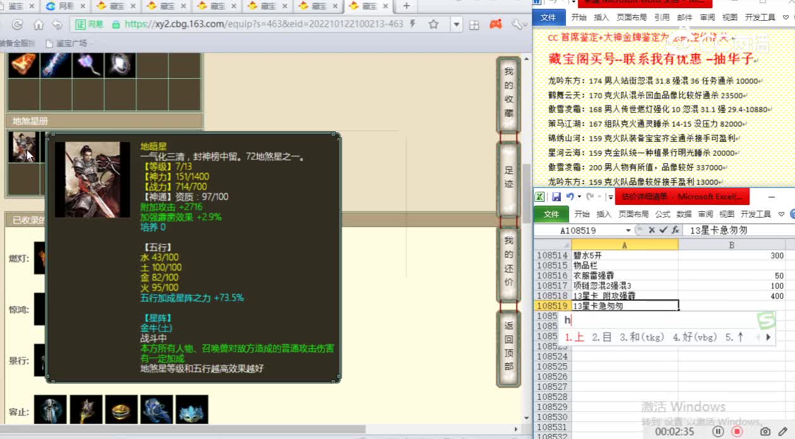Viewport: 795px width, 439px height.
Task: Click the 容止 golden staff item icon
Action: click(x=86, y=411)
